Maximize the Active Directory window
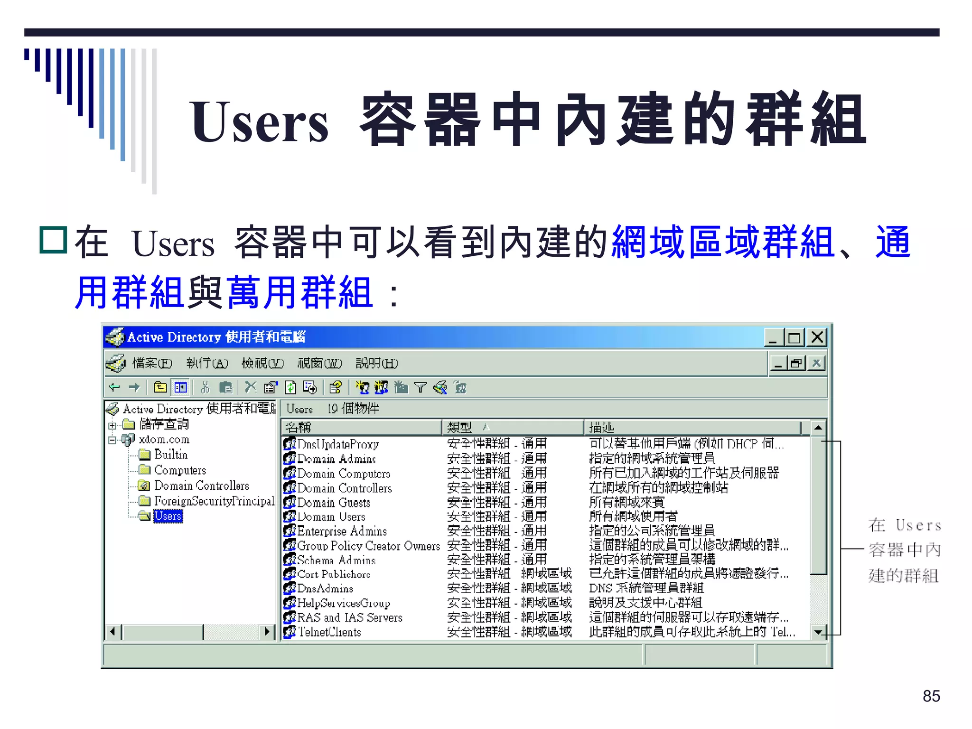The image size is (972, 729). 794,337
